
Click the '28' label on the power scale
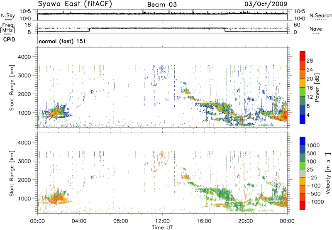click(310, 61)
